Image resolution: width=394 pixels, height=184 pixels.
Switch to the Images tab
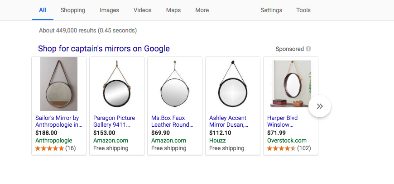[109, 10]
